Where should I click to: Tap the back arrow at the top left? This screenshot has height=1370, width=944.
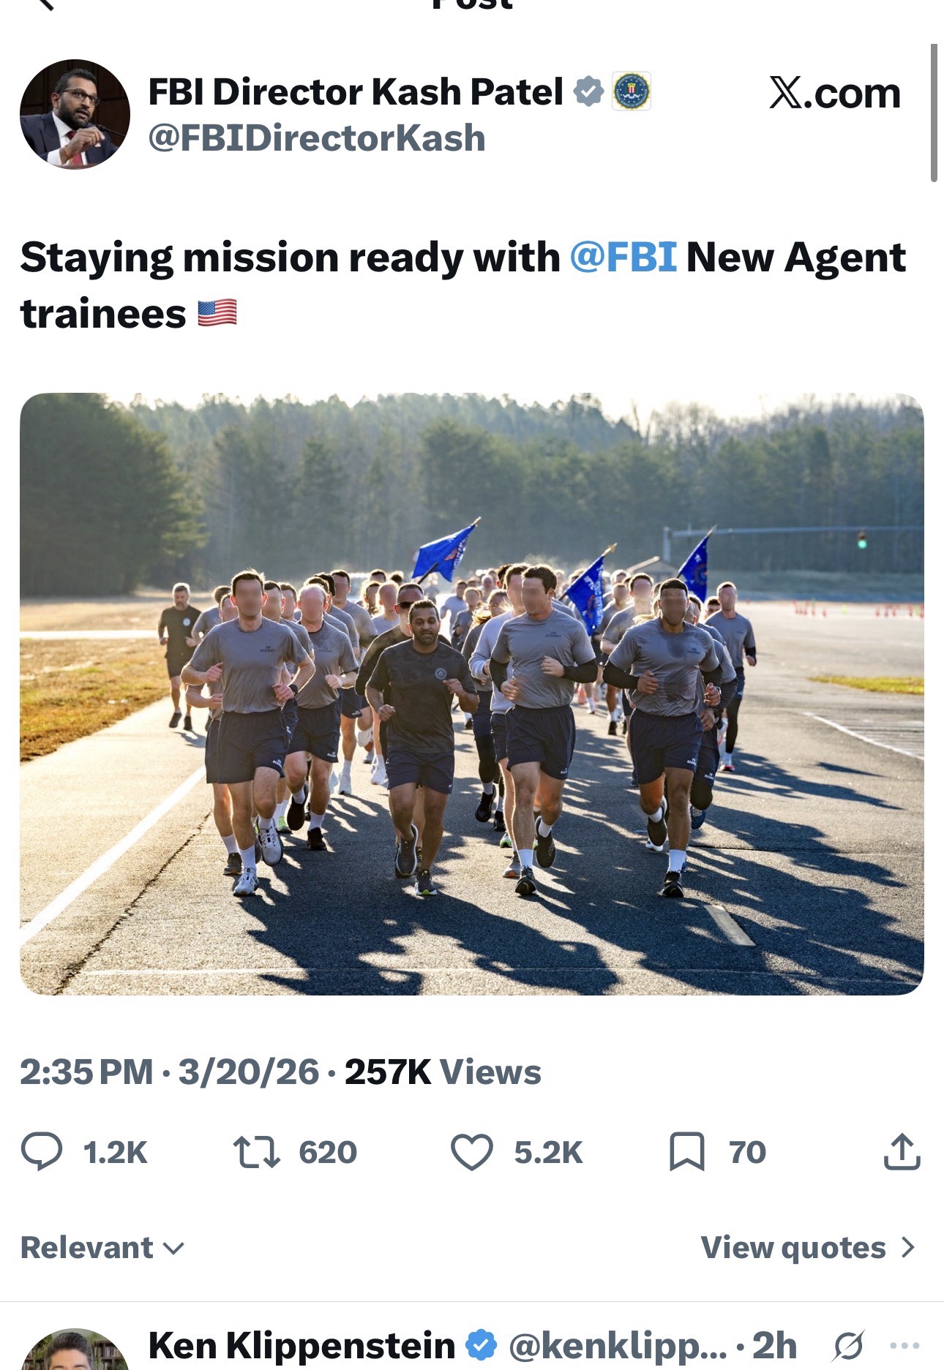coord(44,4)
